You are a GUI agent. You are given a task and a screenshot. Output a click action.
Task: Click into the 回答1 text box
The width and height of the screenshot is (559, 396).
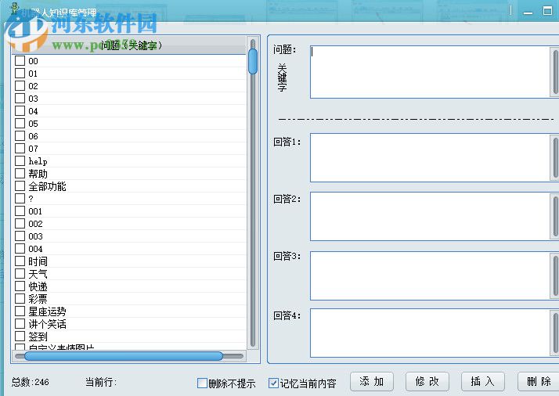pos(430,157)
